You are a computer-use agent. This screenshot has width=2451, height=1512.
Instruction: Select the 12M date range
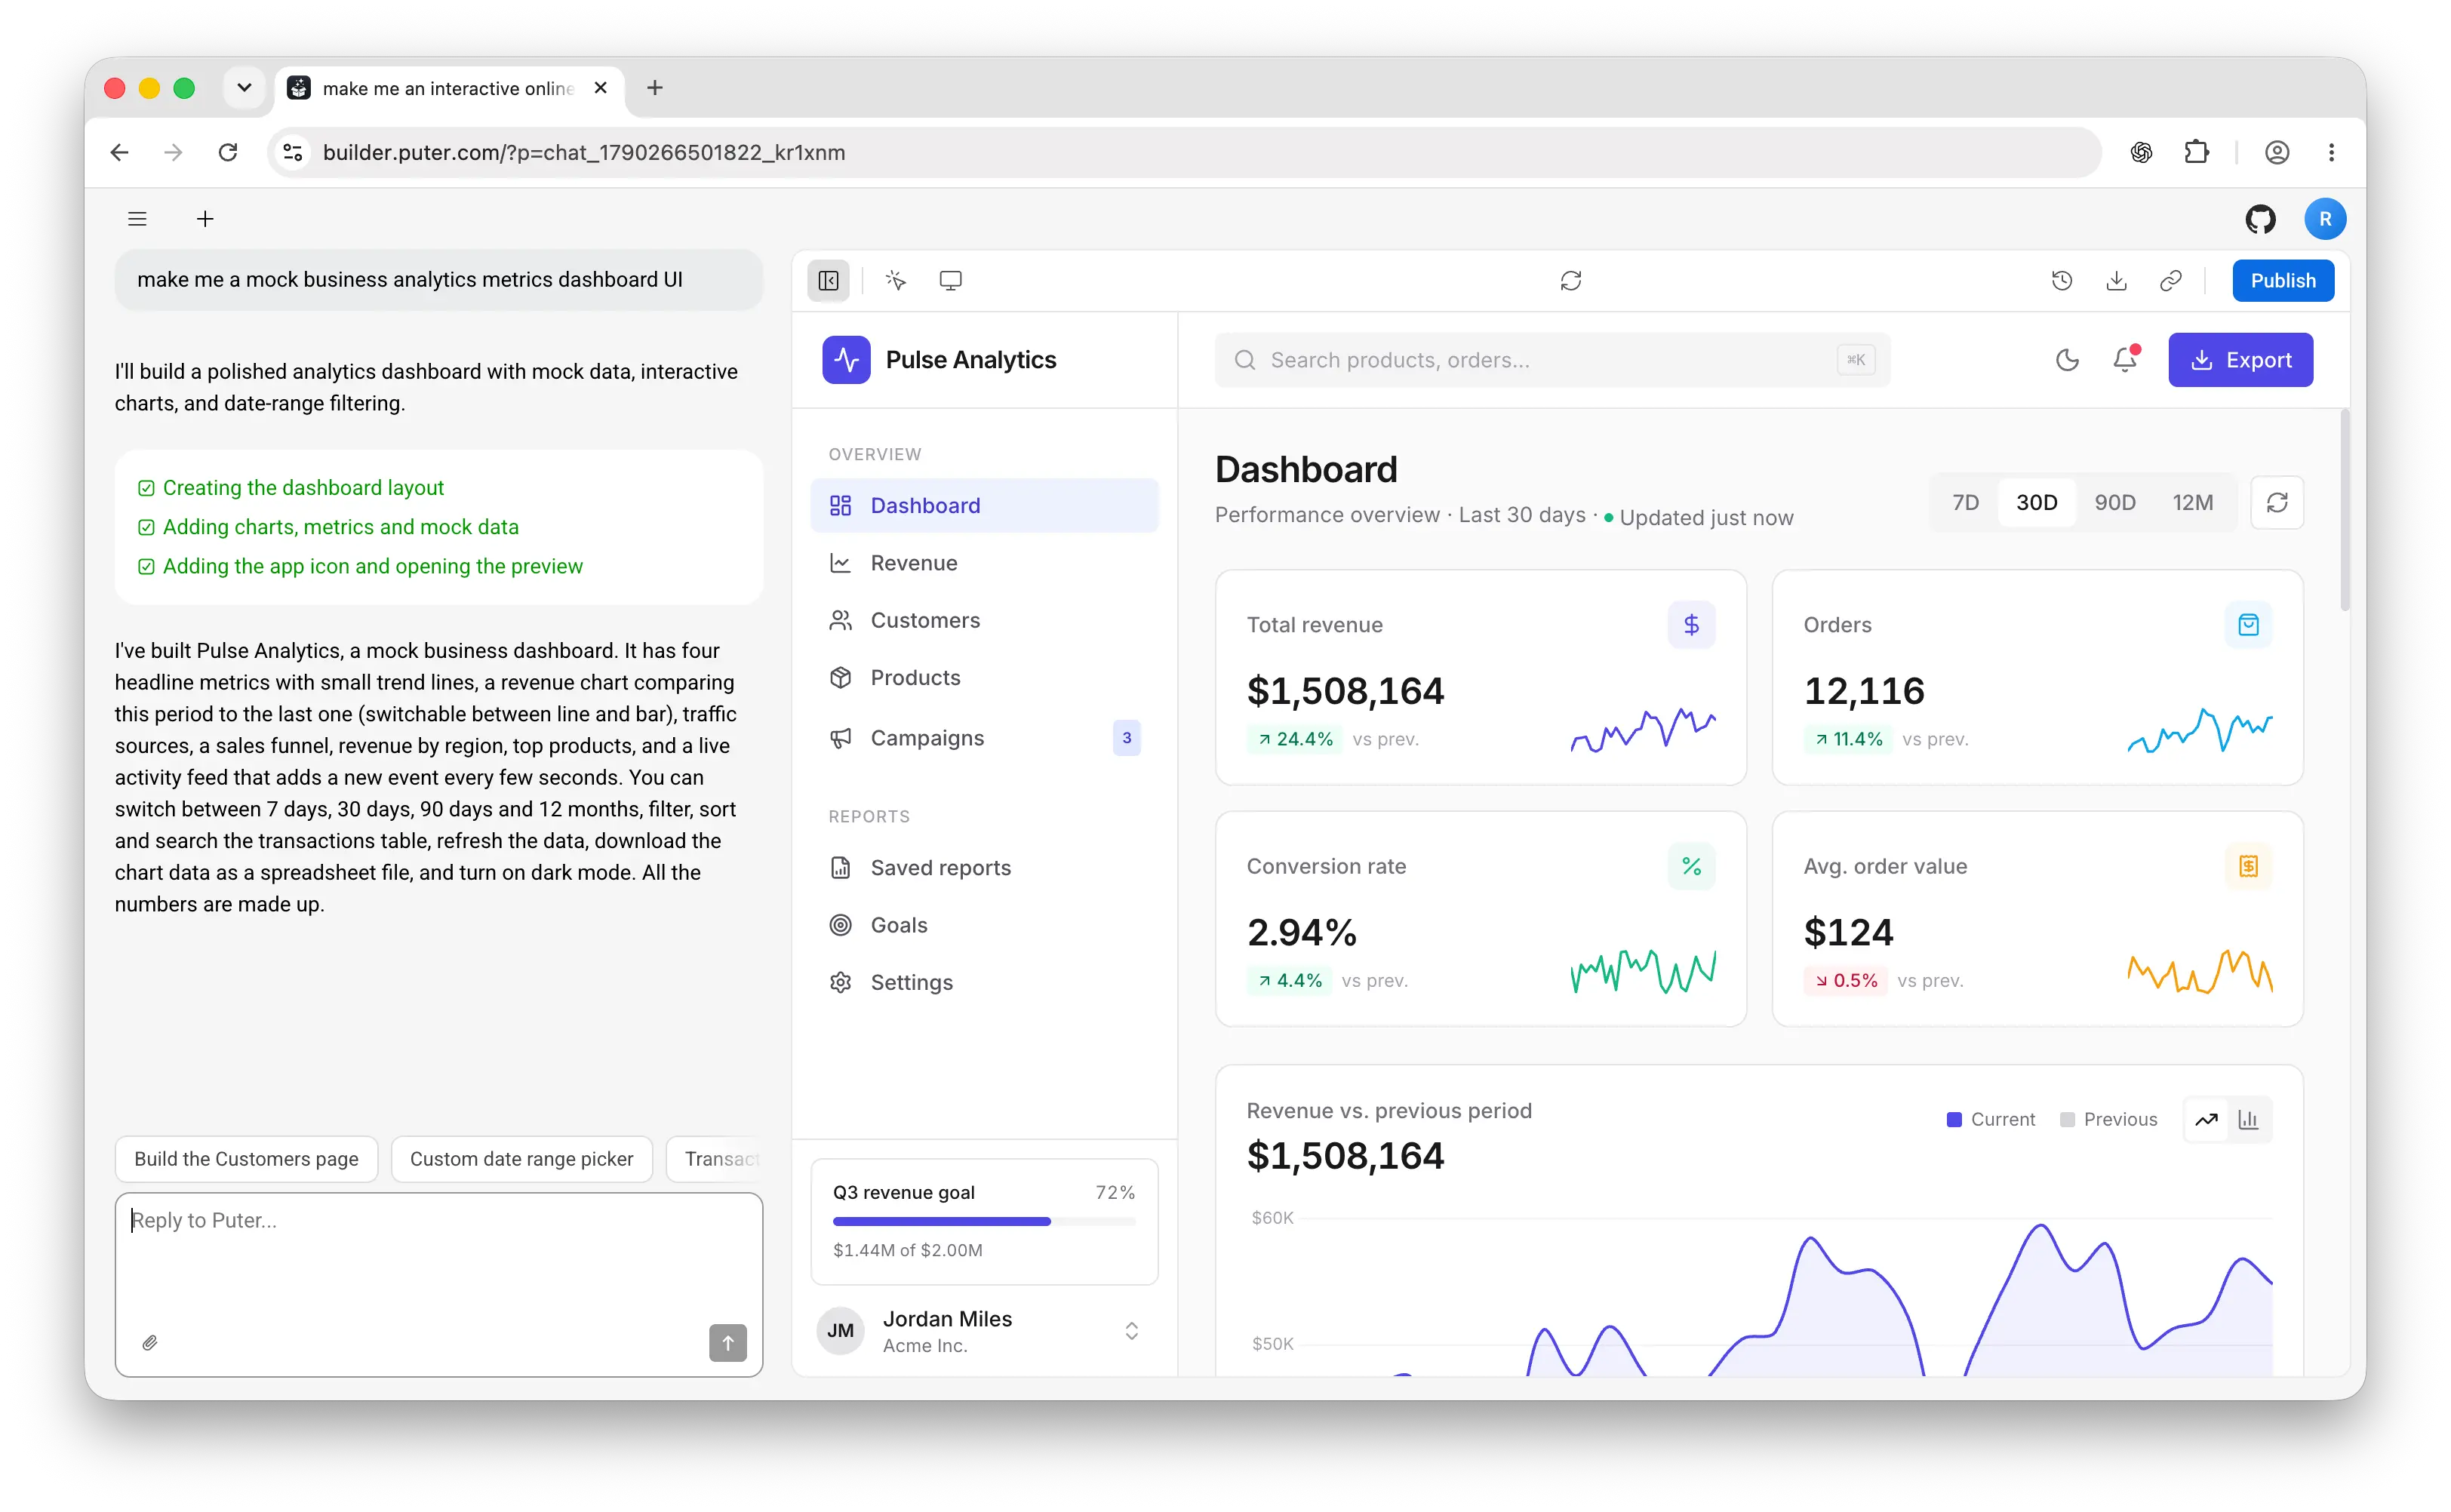tap(2192, 502)
